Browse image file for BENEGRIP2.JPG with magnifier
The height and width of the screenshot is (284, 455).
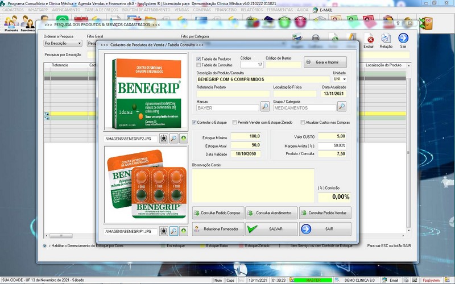pyautogui.click(x=173, y=138)
